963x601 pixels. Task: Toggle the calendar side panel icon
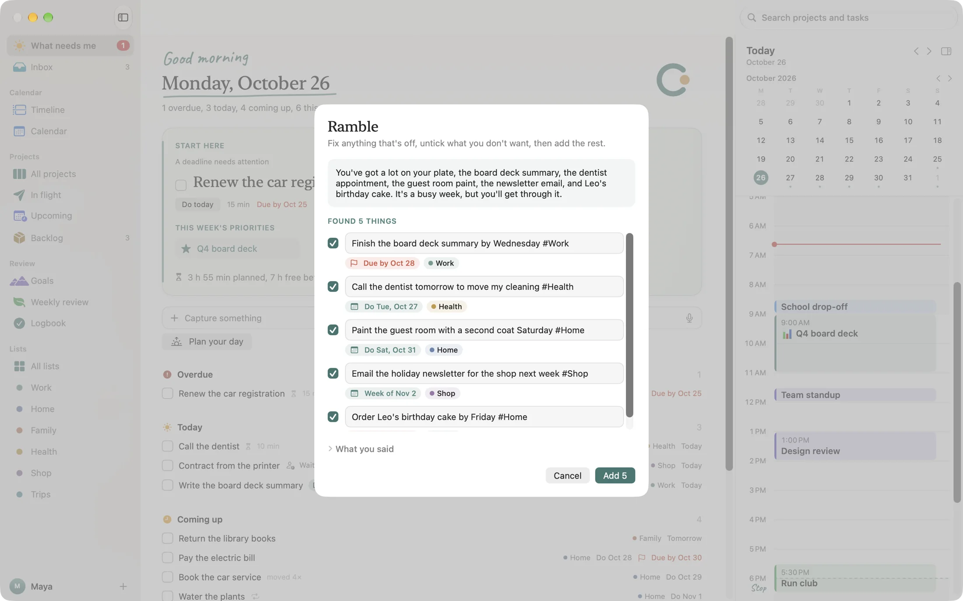[946, 51]
